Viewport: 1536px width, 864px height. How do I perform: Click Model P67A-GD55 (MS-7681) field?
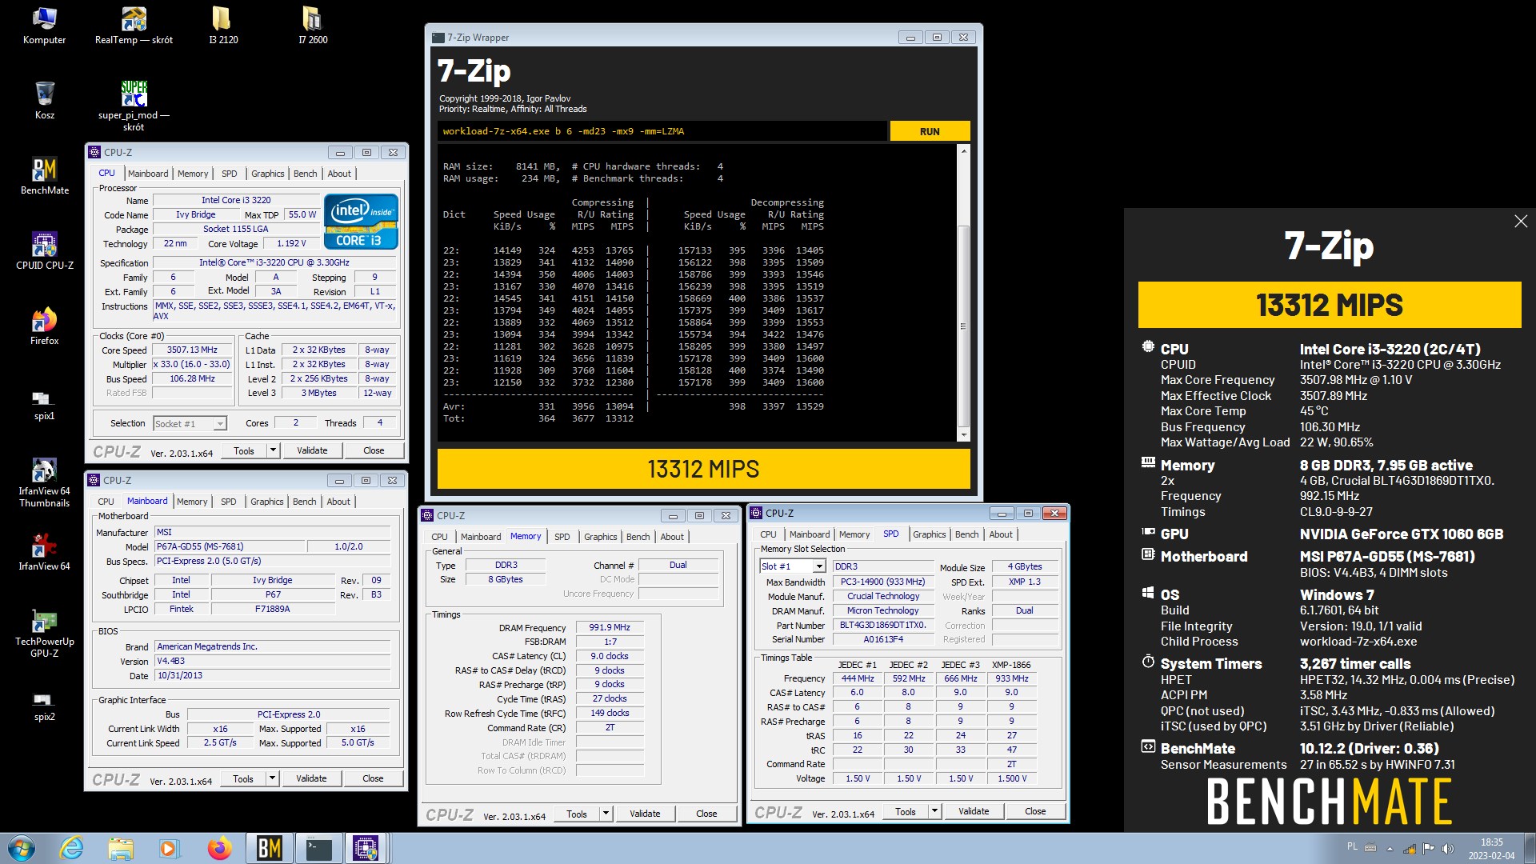coord(230,546)
